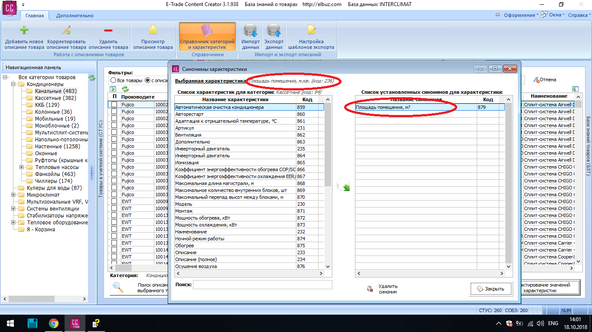
Task: Switch to the Главная ribbon tab
Action: point(35,16)
